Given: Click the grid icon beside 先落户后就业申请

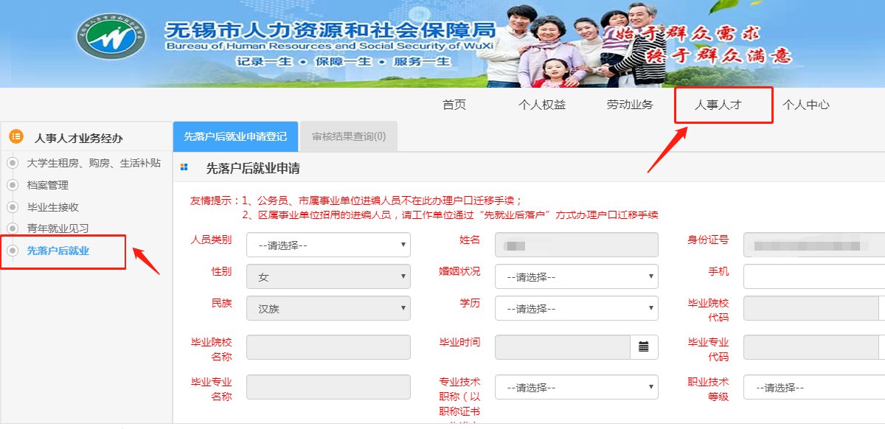Looking at the screenshot, I should 184,168.
